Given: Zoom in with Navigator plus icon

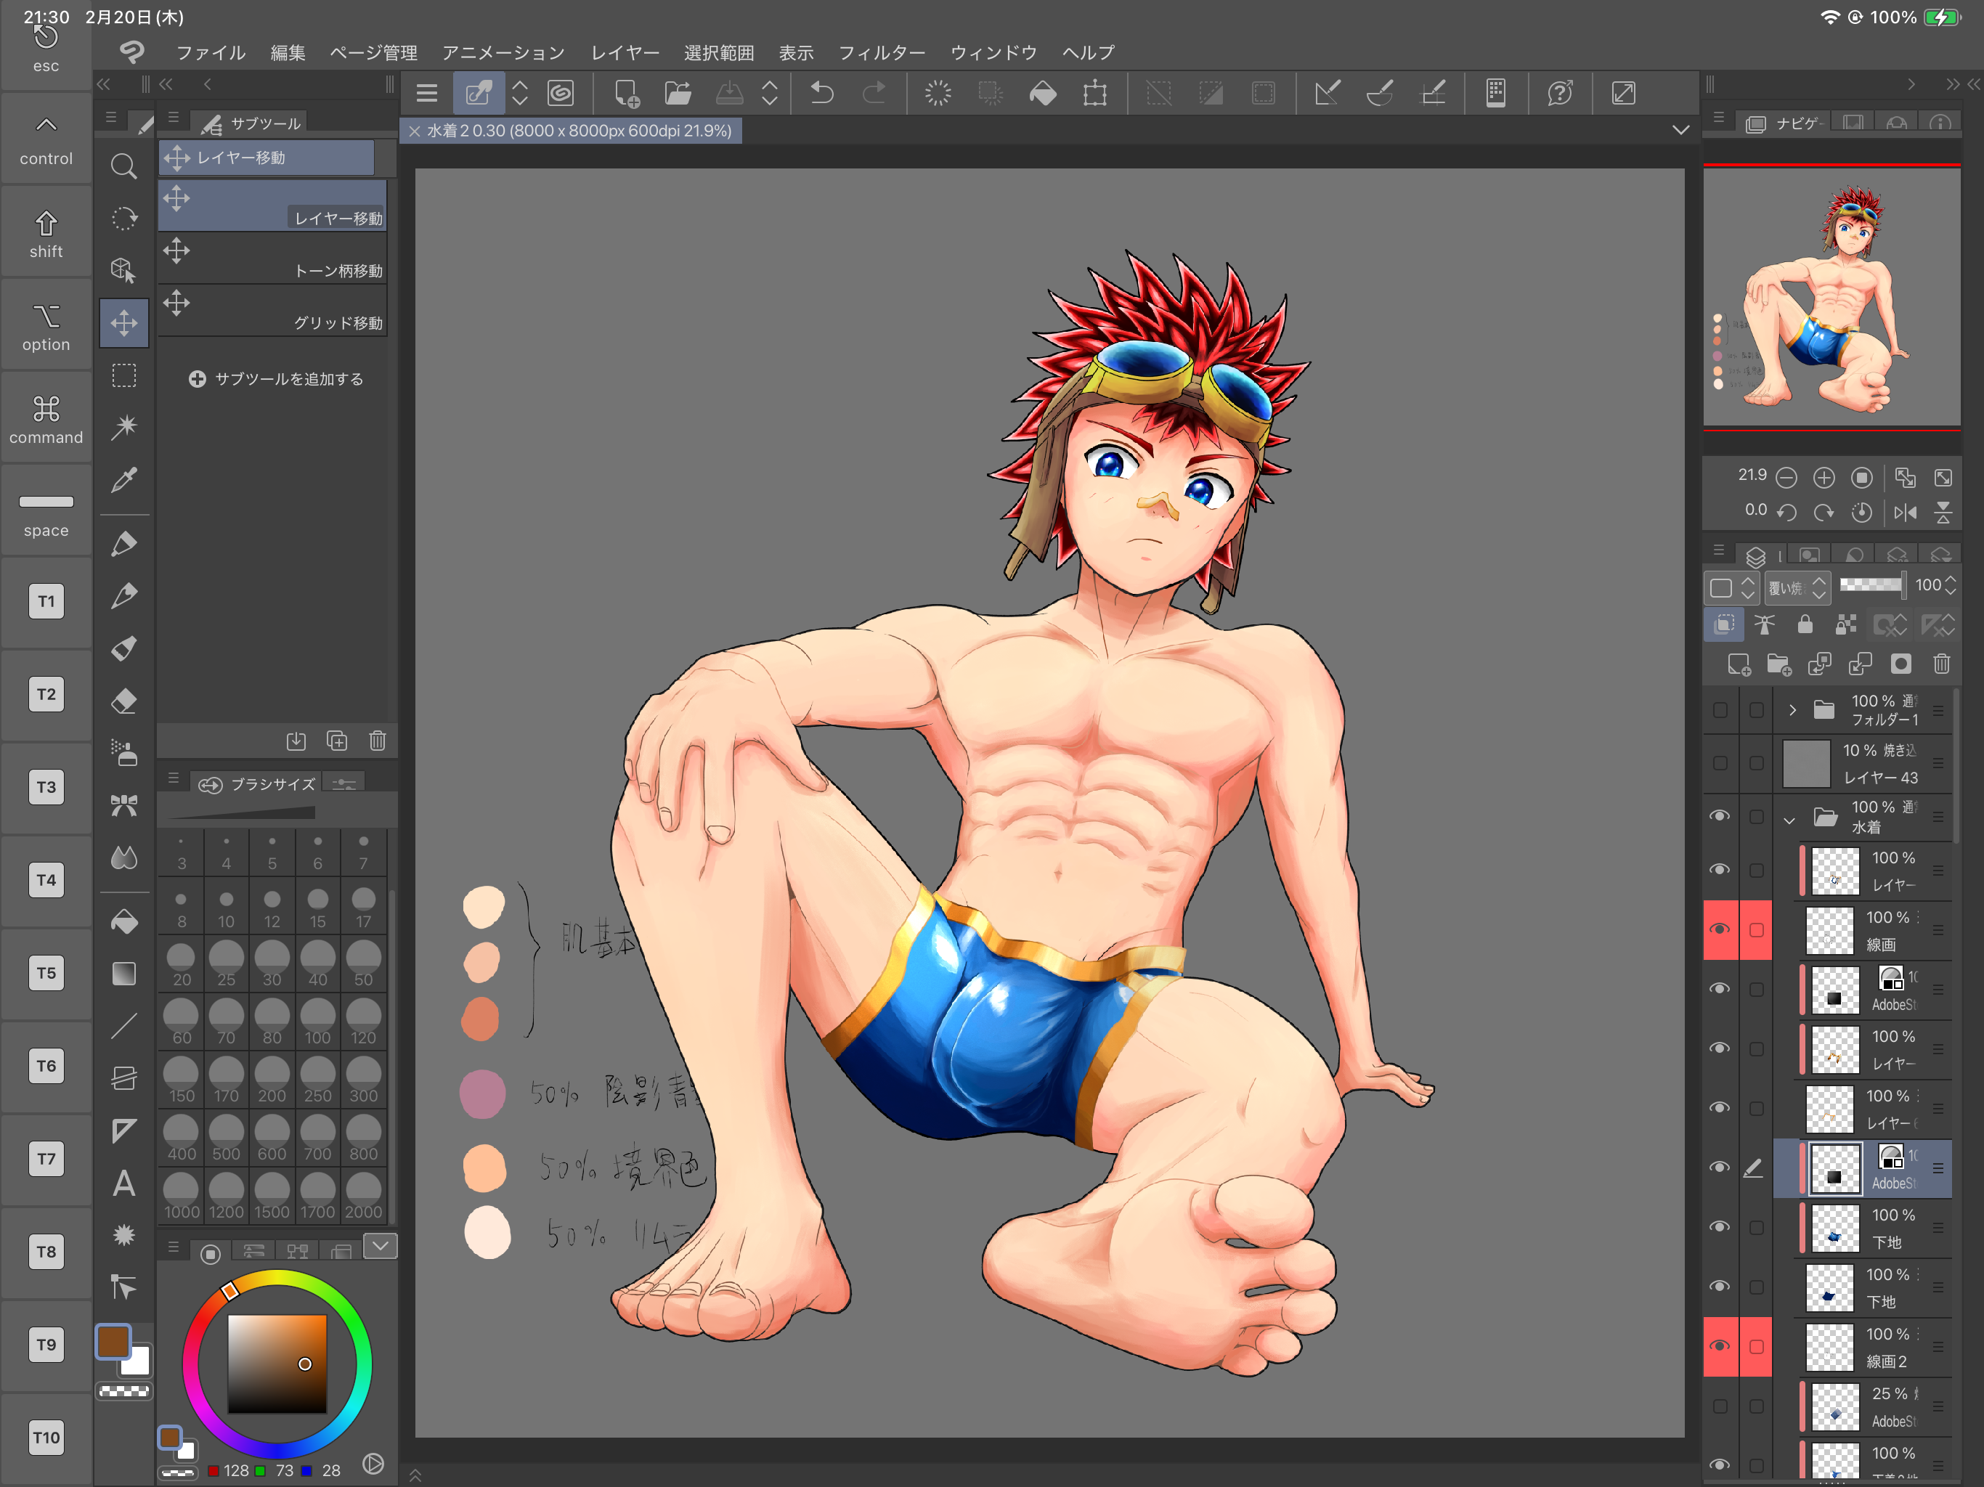Looking at the screenshot, I should (x=1824, y=478).
